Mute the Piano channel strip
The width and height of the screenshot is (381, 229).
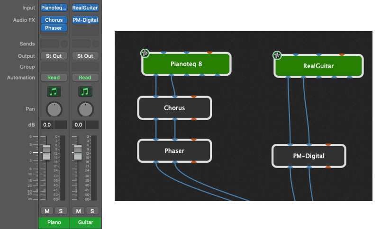[47, 211]
